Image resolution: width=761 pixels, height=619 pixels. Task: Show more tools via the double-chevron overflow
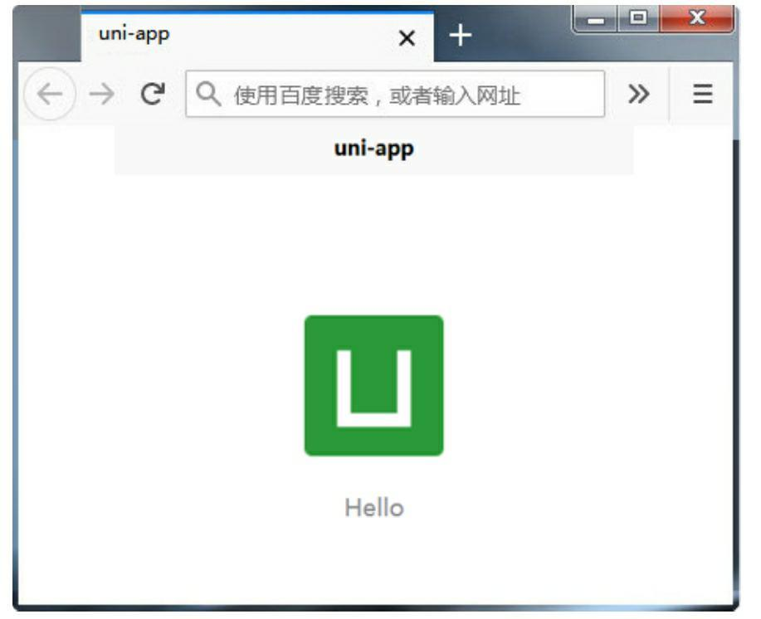point(638,94)
